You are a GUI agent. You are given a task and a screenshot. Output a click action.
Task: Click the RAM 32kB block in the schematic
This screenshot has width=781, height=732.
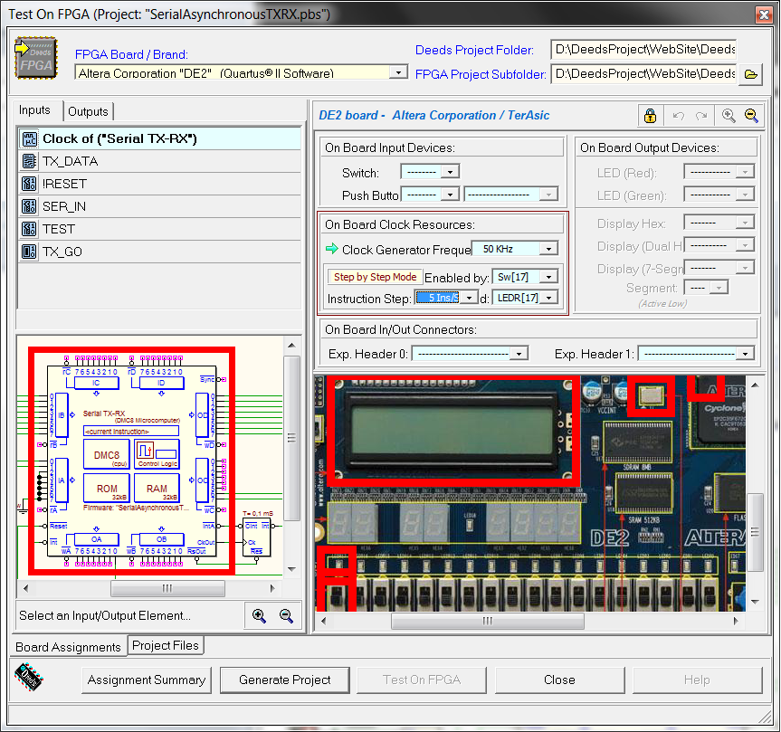point(157,489)
